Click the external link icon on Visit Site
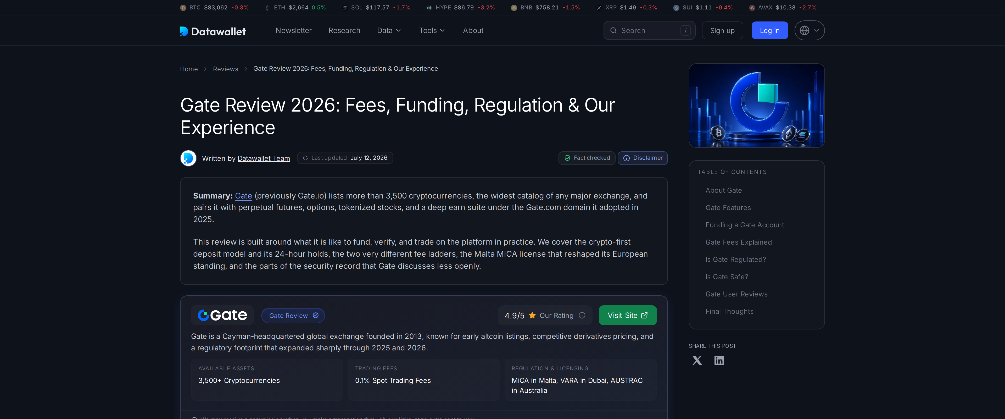The image size is (1005, 419). (x=645, y=316)
